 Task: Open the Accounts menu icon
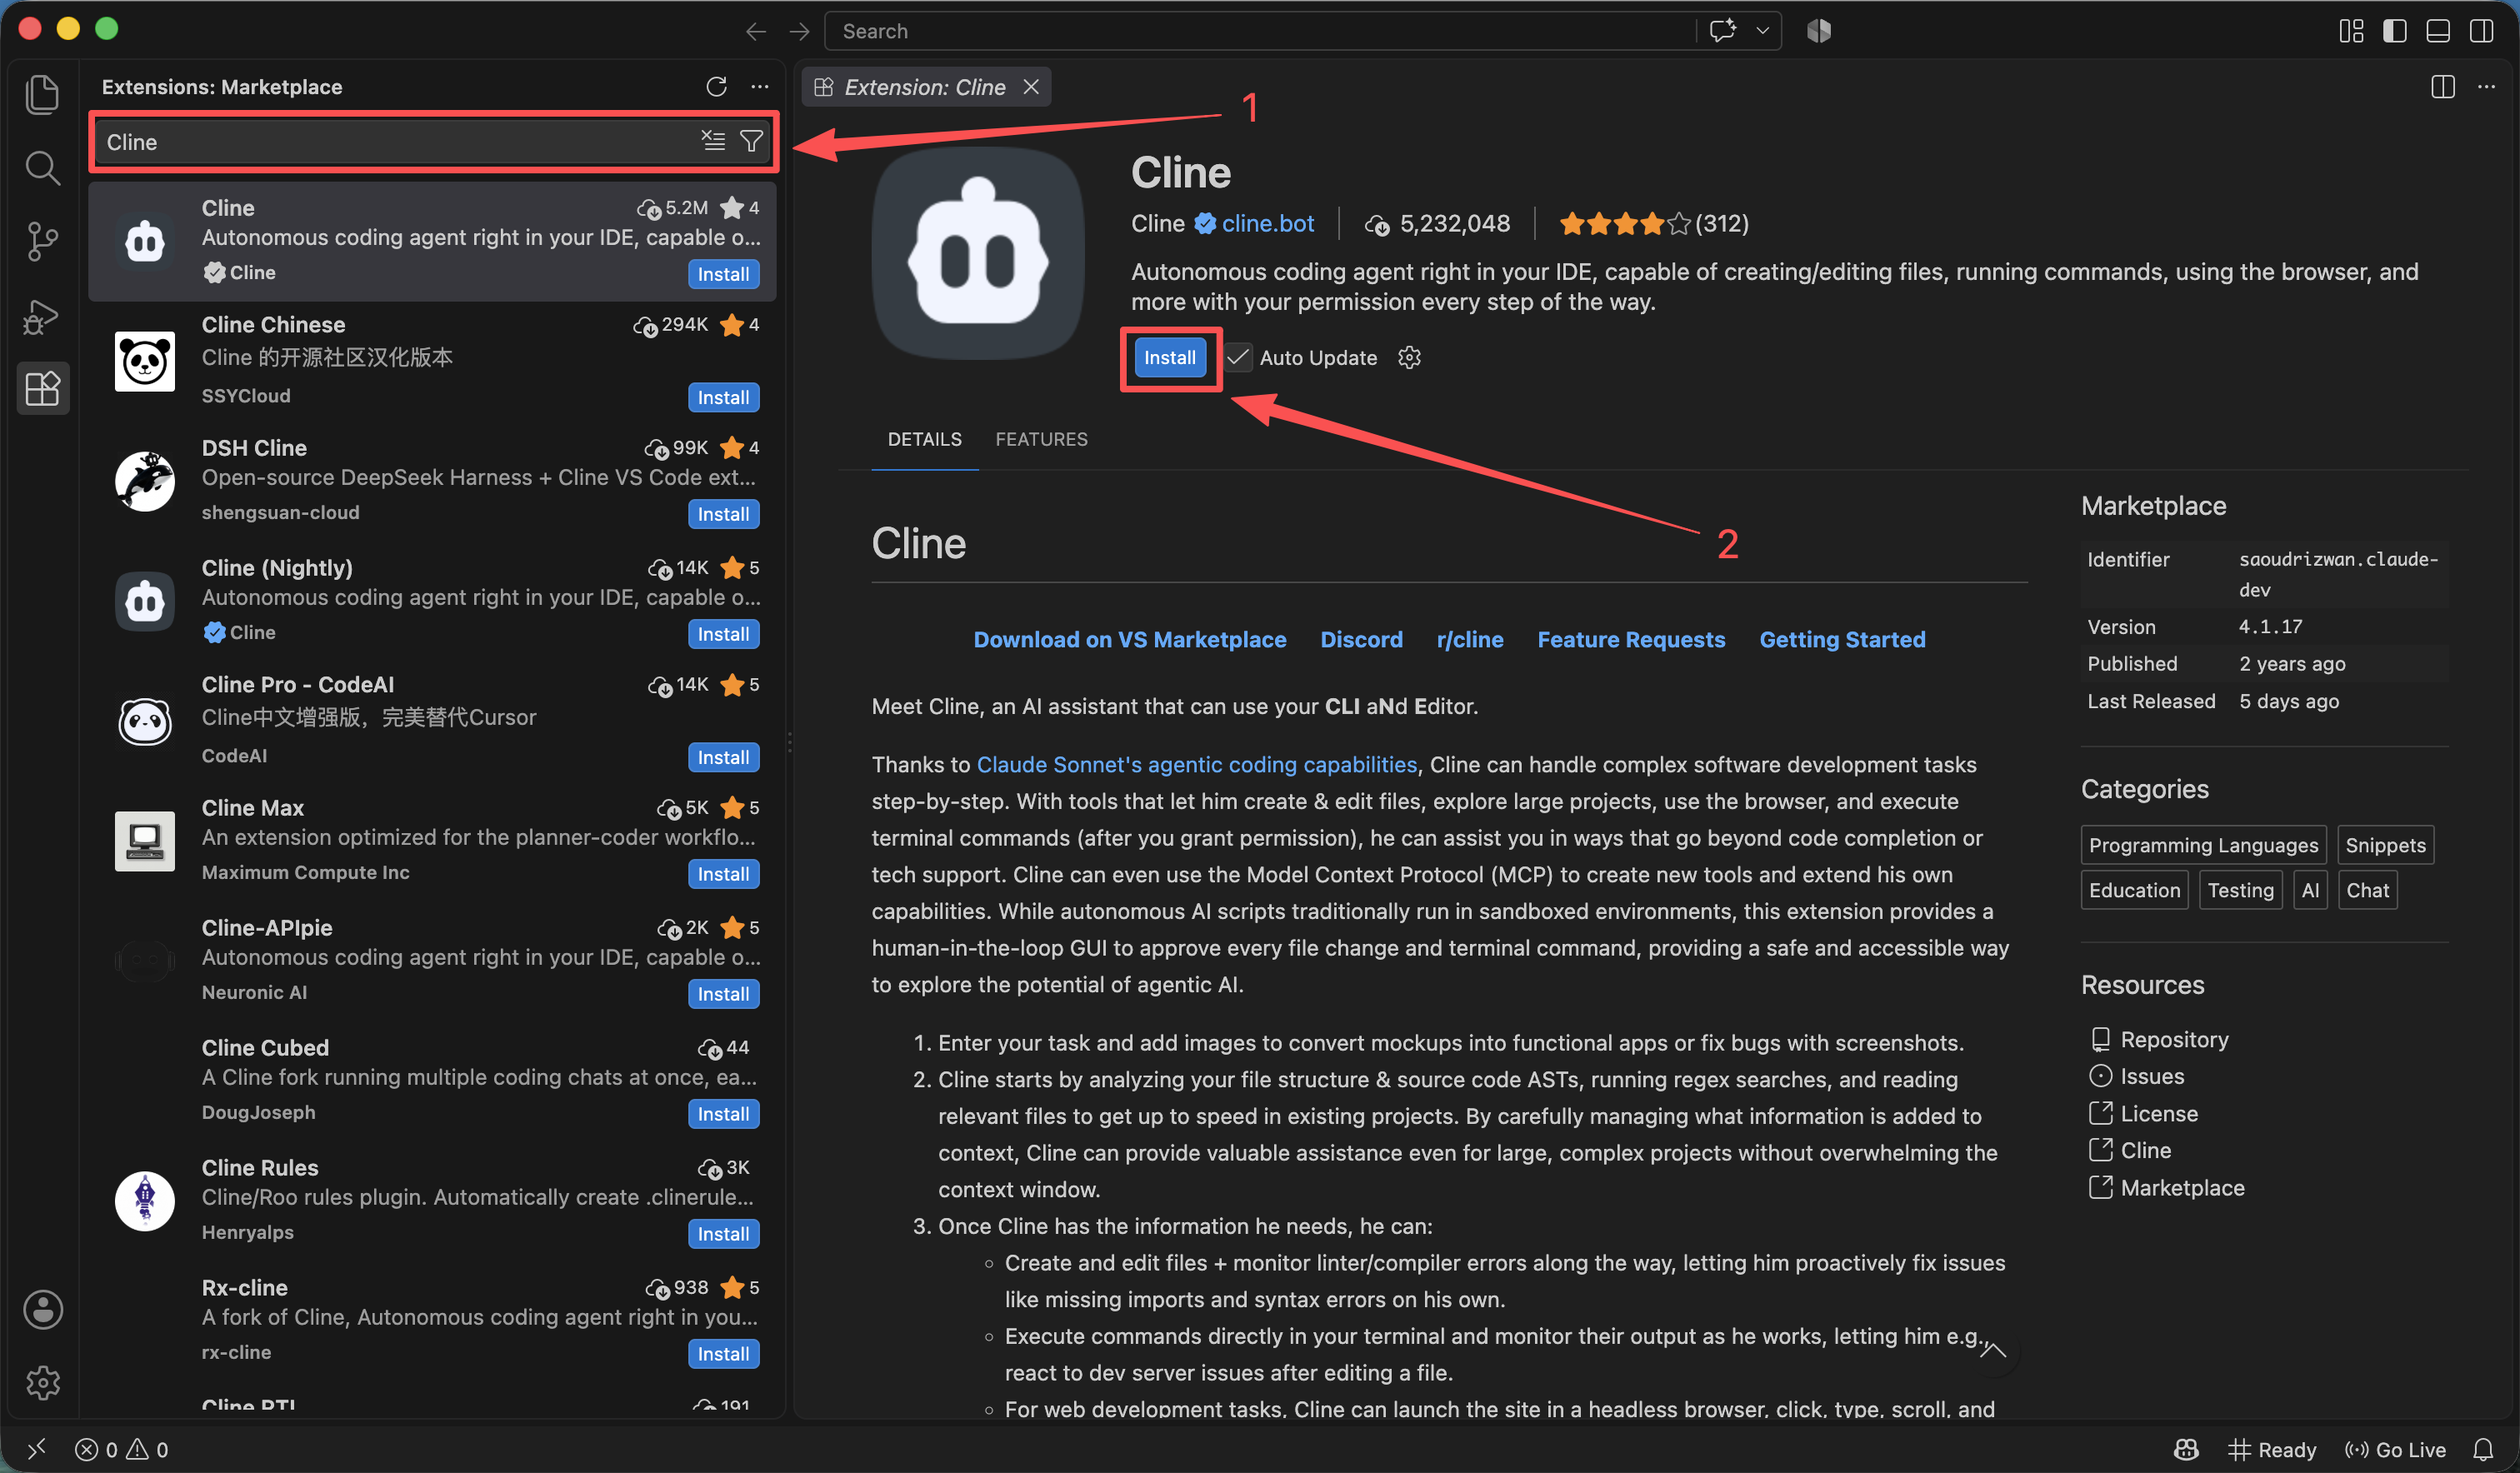click(42, 1309)
